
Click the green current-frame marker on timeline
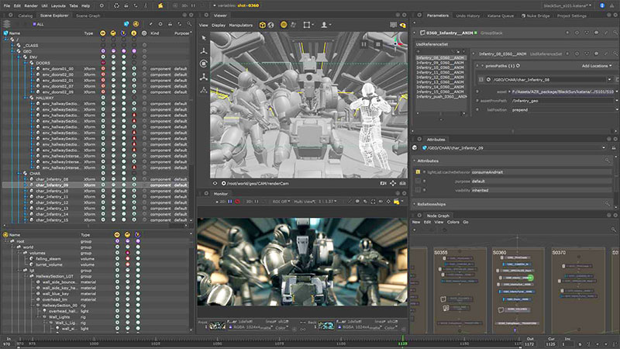[x=401, y=340]
